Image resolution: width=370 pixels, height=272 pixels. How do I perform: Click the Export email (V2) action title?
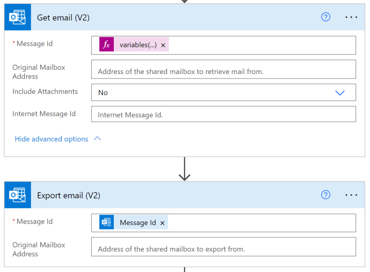pos(69,195)
